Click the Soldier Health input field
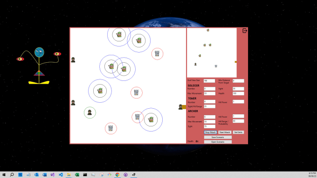This screenshot has width=317, height=178. pyautogui.click(x=238, y=93)
